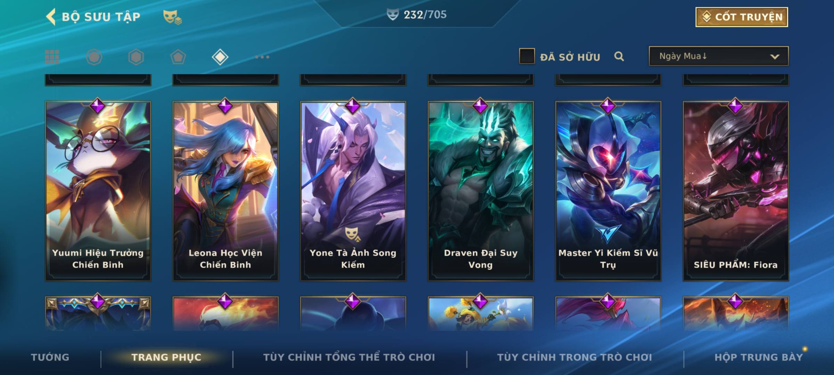Click the search magnifier icon
The image size is (834, 375).
619,56
